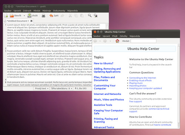Viewport: 185px width, 135px height.
Task: Open the Šířka tabelátoru tab width dropdown
Action: (62, 89)
